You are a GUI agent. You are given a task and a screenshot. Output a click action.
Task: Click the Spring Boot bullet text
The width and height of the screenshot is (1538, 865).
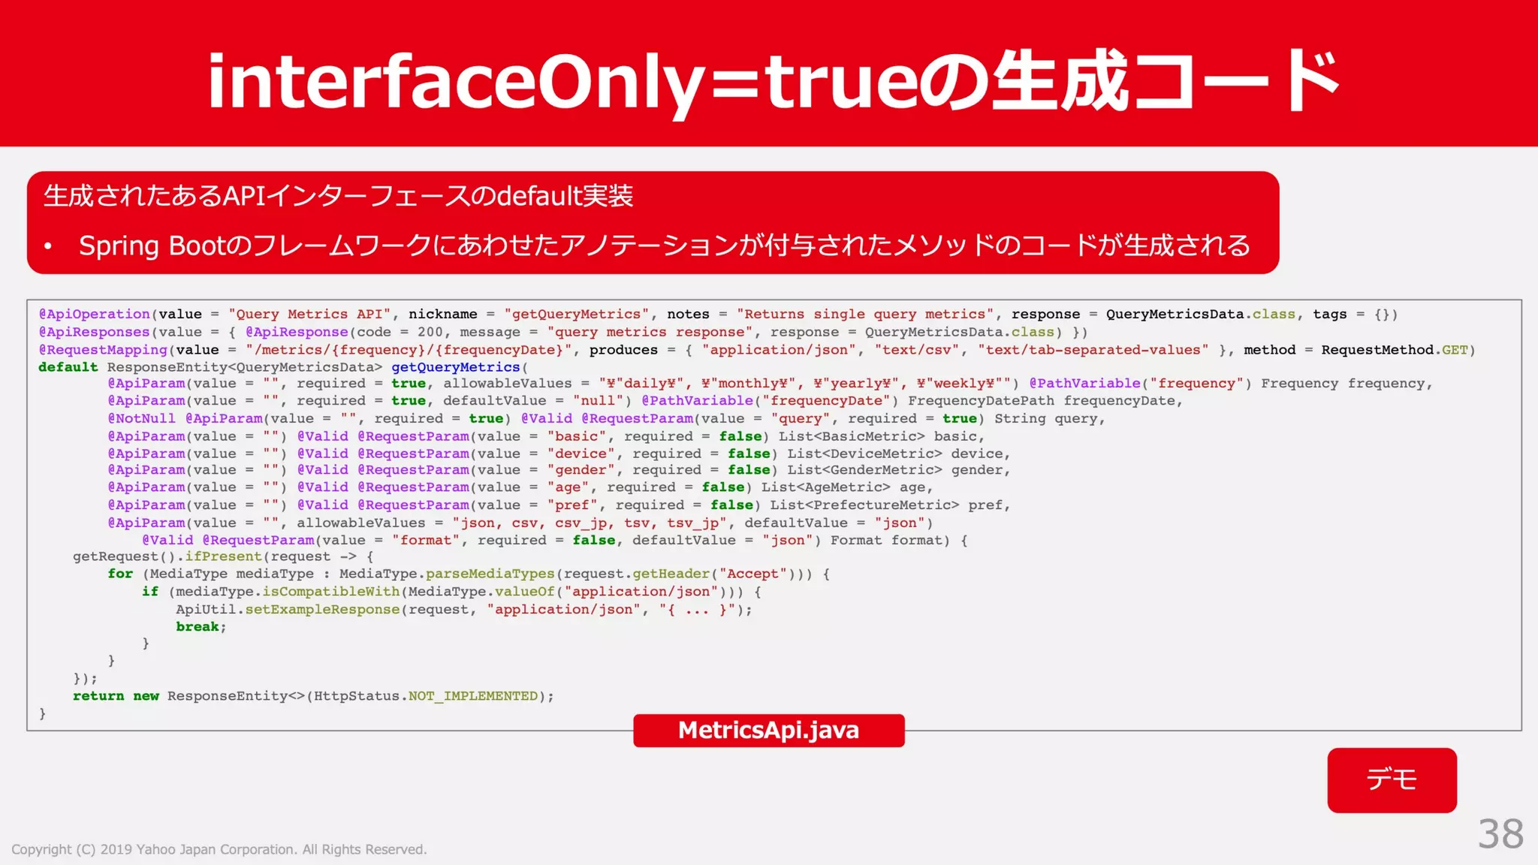pyautogui.click(x=664, y=246)
